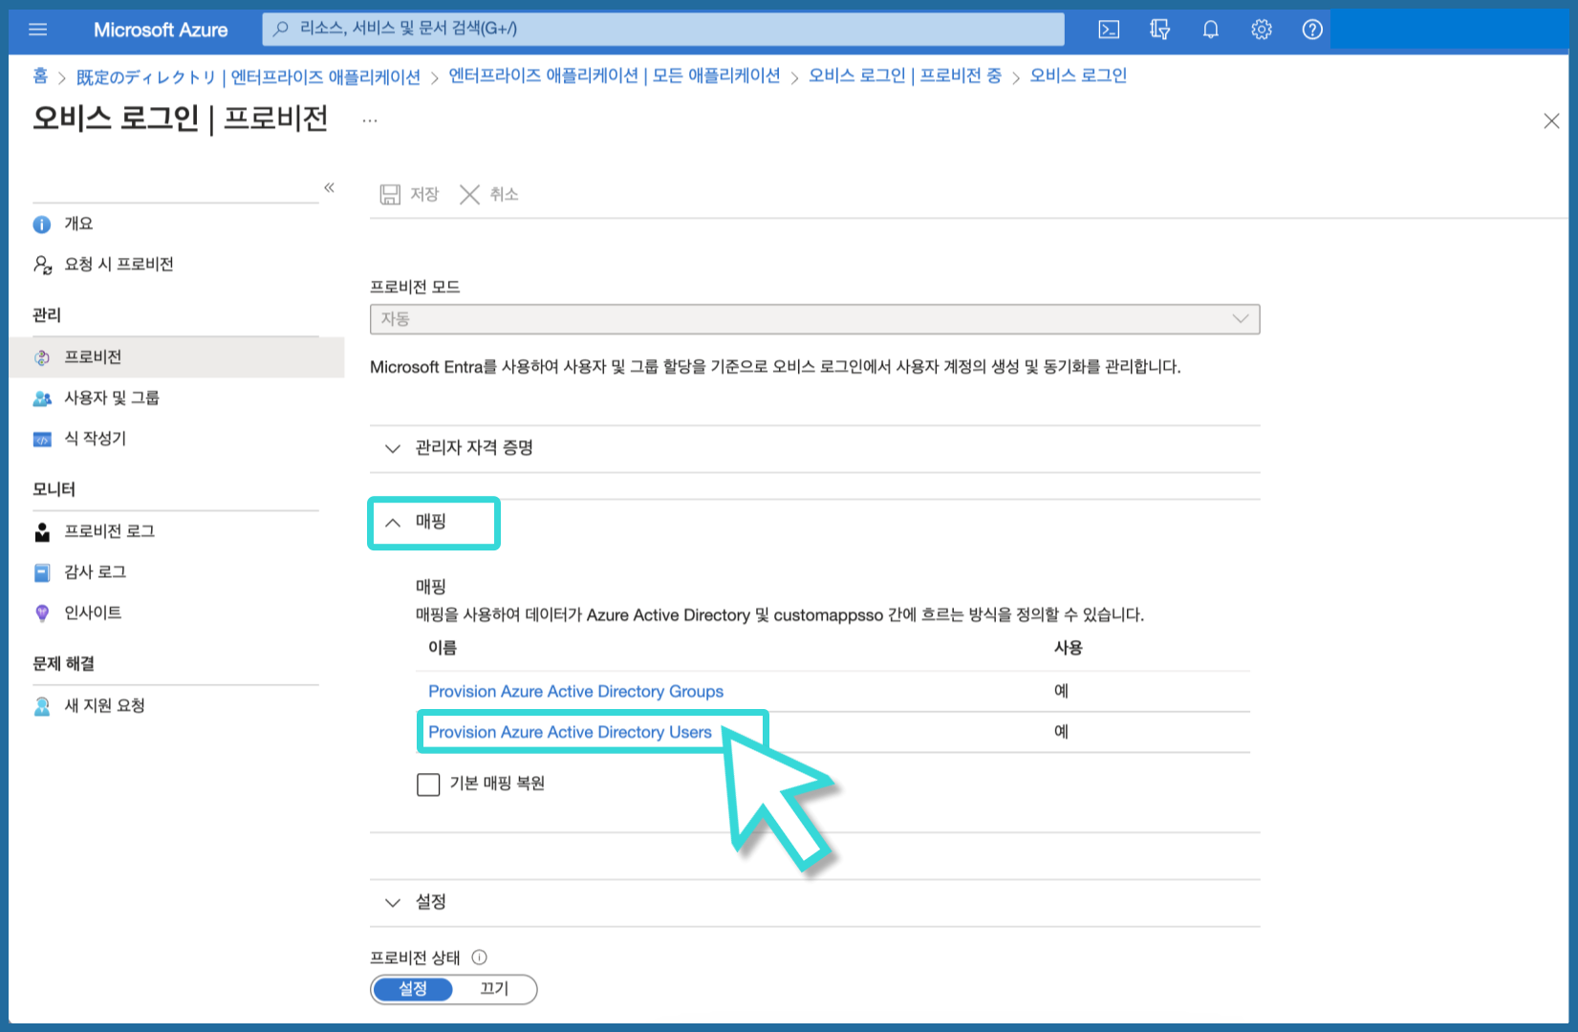Click the 이름 column header
This screenshot has width=1578, height=1032.
point(443,648)
